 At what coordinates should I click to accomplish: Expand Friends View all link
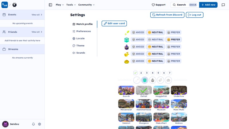(x=37, y=32)
